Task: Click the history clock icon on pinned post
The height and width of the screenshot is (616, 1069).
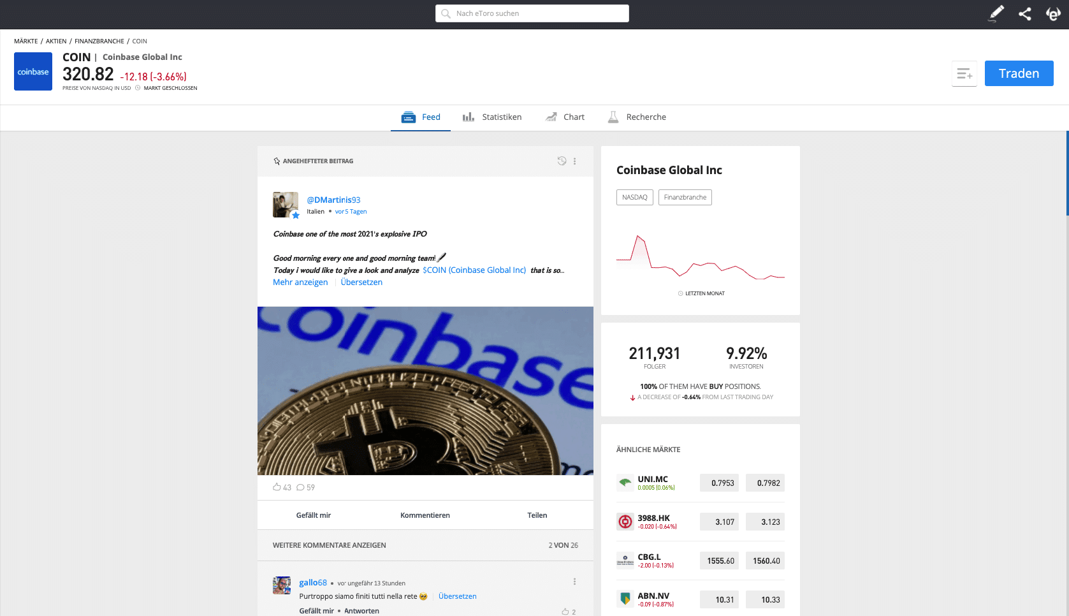Action: (562, 161)
